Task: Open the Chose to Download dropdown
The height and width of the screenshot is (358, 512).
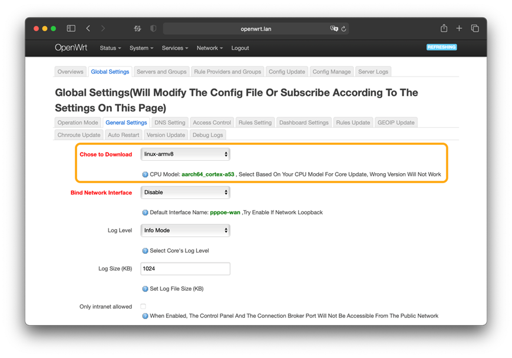Action: [x=185, y=154]
